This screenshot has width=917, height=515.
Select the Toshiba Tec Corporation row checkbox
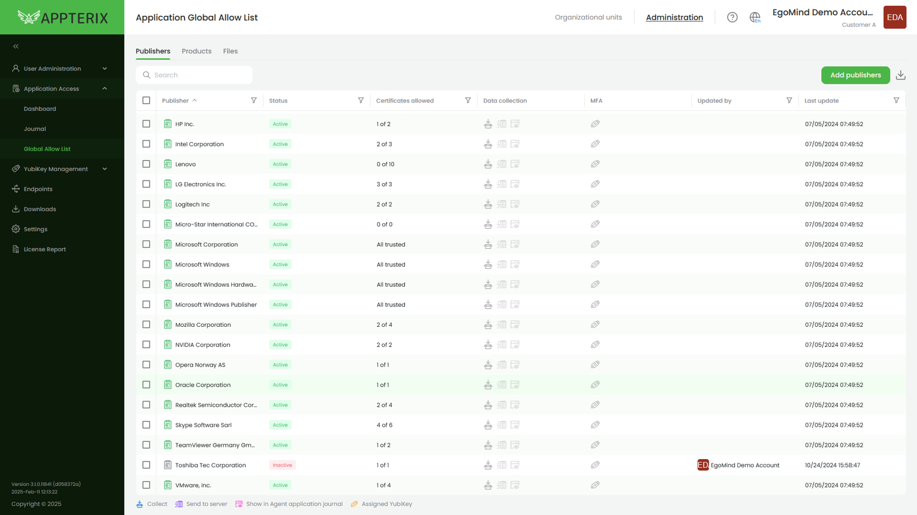click(146, 465)
